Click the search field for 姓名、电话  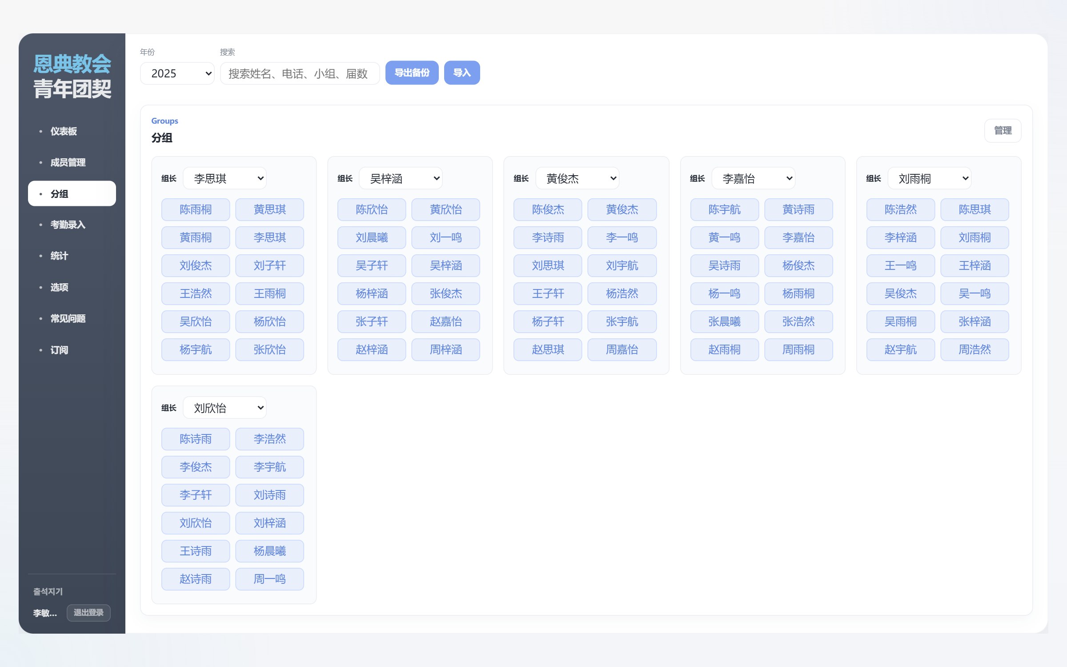point(300,73)
